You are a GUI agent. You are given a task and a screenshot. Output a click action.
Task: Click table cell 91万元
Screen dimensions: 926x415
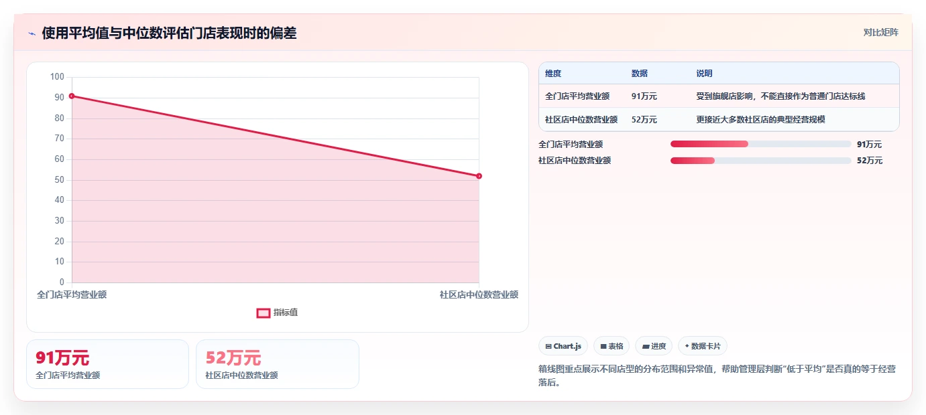tap(644, 96)
